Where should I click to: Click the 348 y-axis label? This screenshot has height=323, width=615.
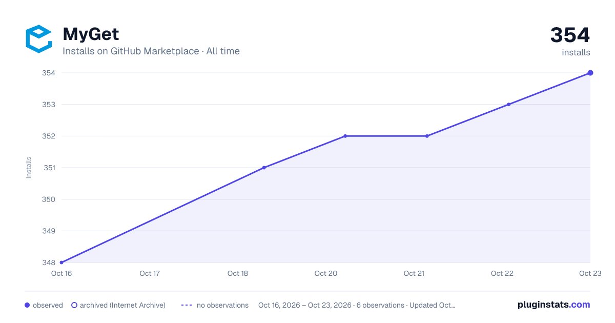[48, 263]
